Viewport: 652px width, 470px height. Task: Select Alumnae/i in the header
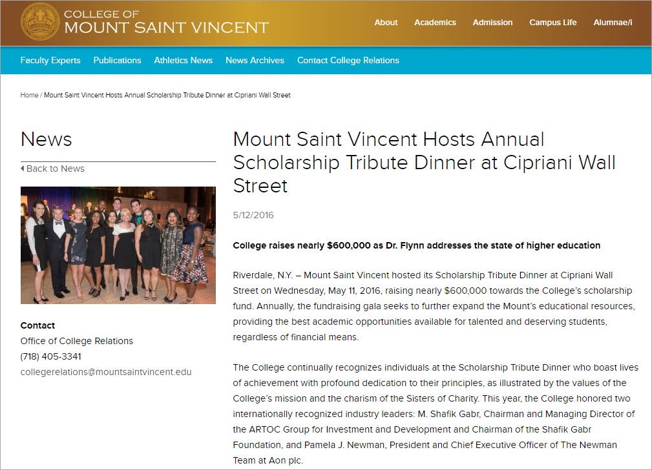tap(613, 22)
